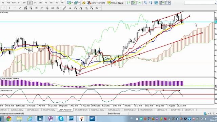Open Viber from the taskbar
The width and height of the screenshot is (217, 122).
pyautogui.click(x=51, y=119)
